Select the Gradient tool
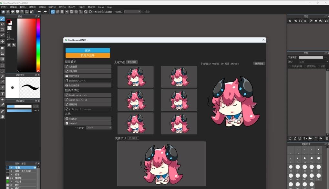Viewport: 329px width, 189px height. click(x=2, y=59)
